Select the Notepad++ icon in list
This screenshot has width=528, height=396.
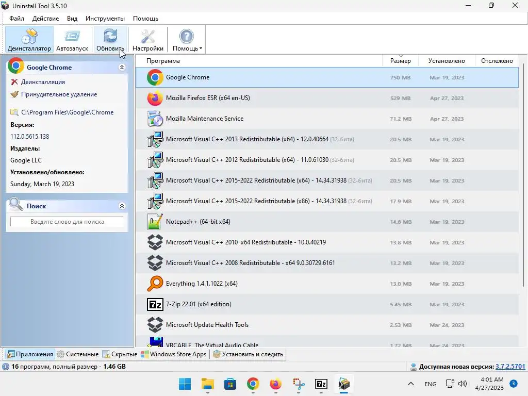(x=155, y=222)
